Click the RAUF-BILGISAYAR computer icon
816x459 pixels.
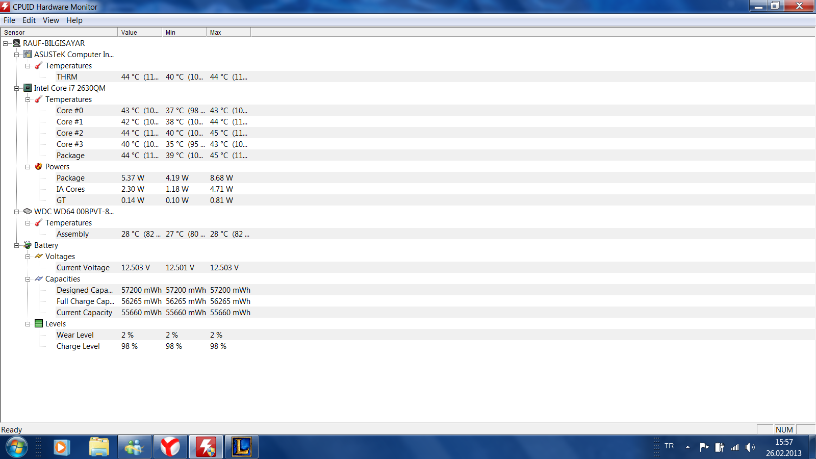[17, 43]
